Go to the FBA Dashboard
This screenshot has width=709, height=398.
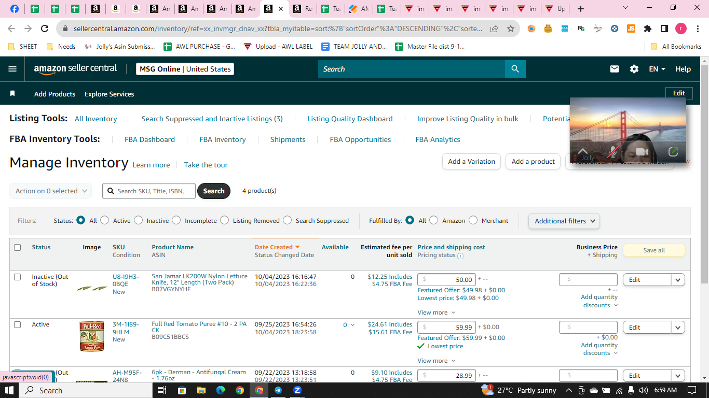149,139
